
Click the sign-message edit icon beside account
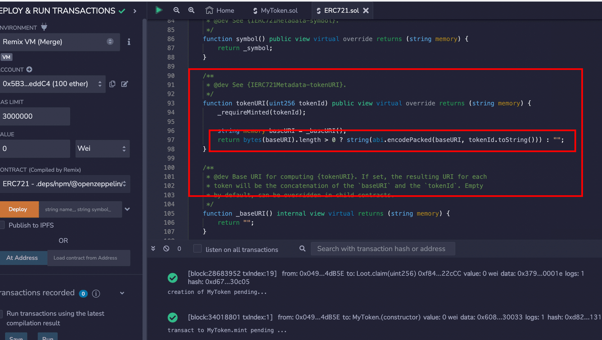[124, 84]
